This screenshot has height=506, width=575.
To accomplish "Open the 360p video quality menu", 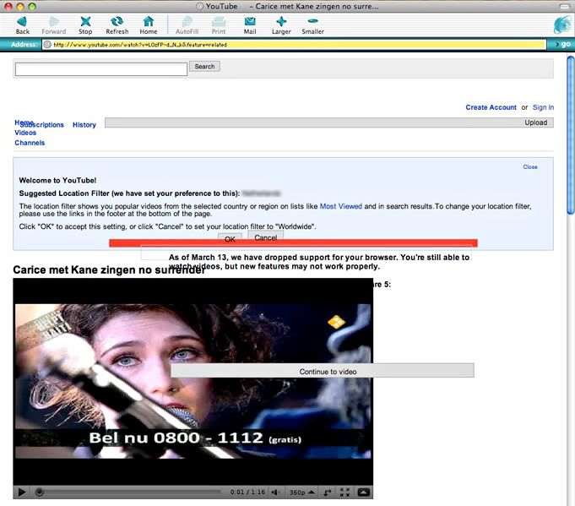I will point(301,492).
